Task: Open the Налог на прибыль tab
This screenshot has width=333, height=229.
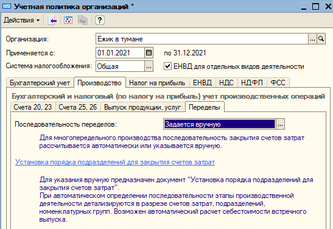Action: tap(157, 83)
